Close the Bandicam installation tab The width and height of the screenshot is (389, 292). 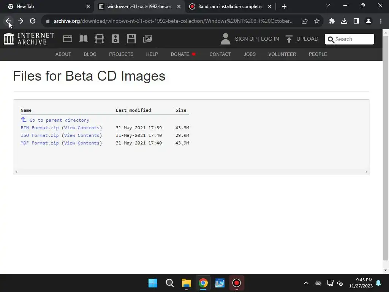click(270, 6)
